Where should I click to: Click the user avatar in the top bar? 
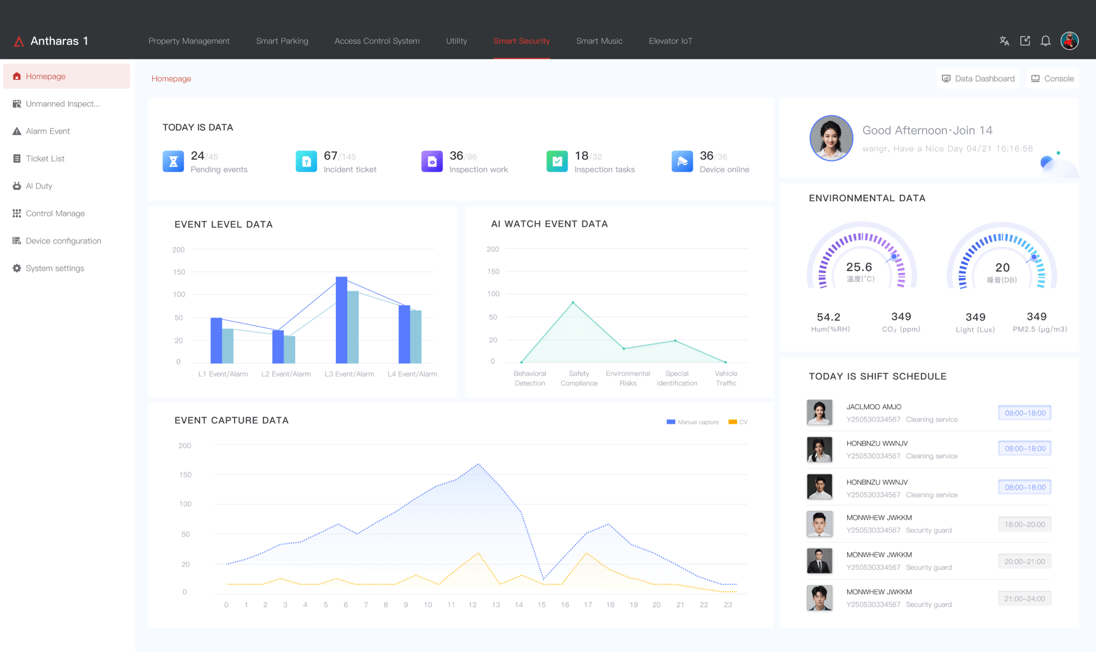tap(1069, 41)
